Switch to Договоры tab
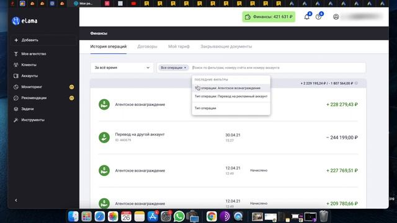 pyautogui.click(x=148, y=46)
